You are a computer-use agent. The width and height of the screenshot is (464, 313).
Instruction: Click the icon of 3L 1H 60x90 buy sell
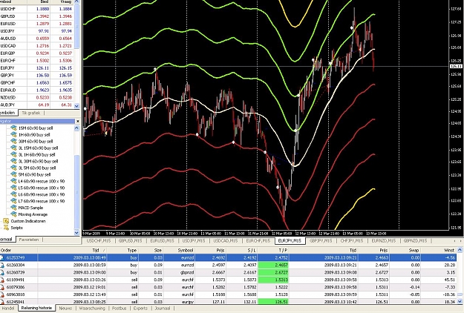[13, 154]
